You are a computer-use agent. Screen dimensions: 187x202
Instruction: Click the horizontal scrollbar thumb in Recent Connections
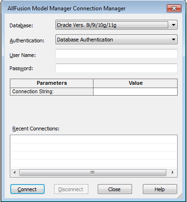93,173
